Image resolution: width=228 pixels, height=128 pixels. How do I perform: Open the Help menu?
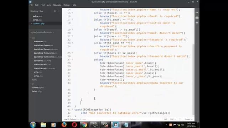tap(74, 5)
